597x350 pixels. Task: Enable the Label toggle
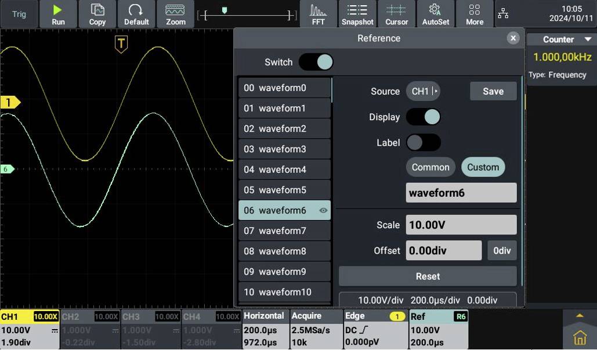(423, 142)
